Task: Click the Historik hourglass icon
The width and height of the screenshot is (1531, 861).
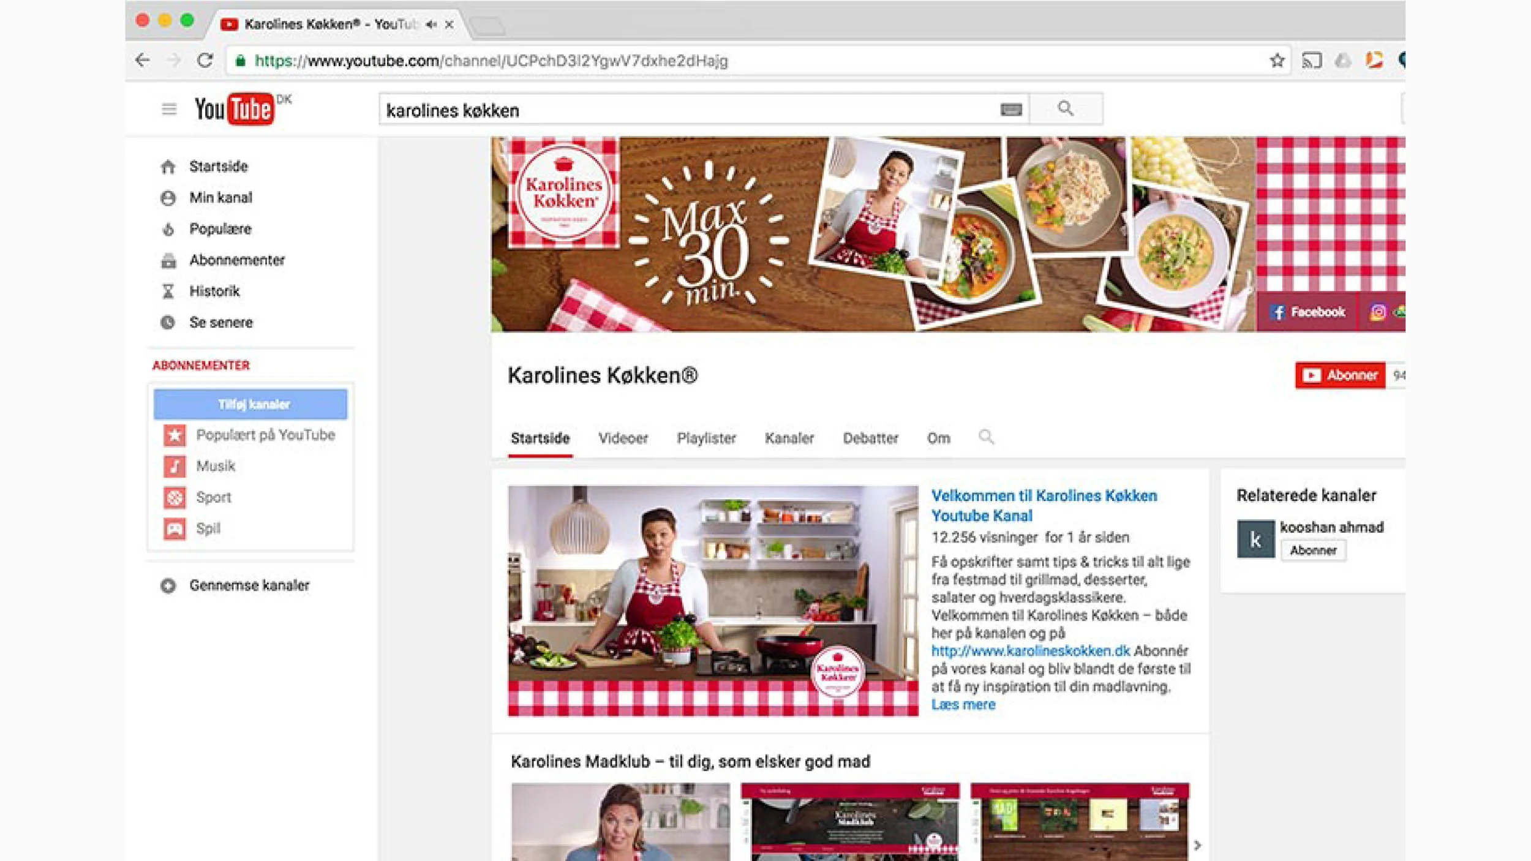Action: tap(168, 291)
